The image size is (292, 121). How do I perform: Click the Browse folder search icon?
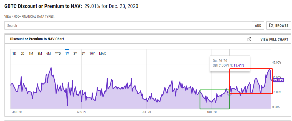pyautogui.click(x=271, y=25)
